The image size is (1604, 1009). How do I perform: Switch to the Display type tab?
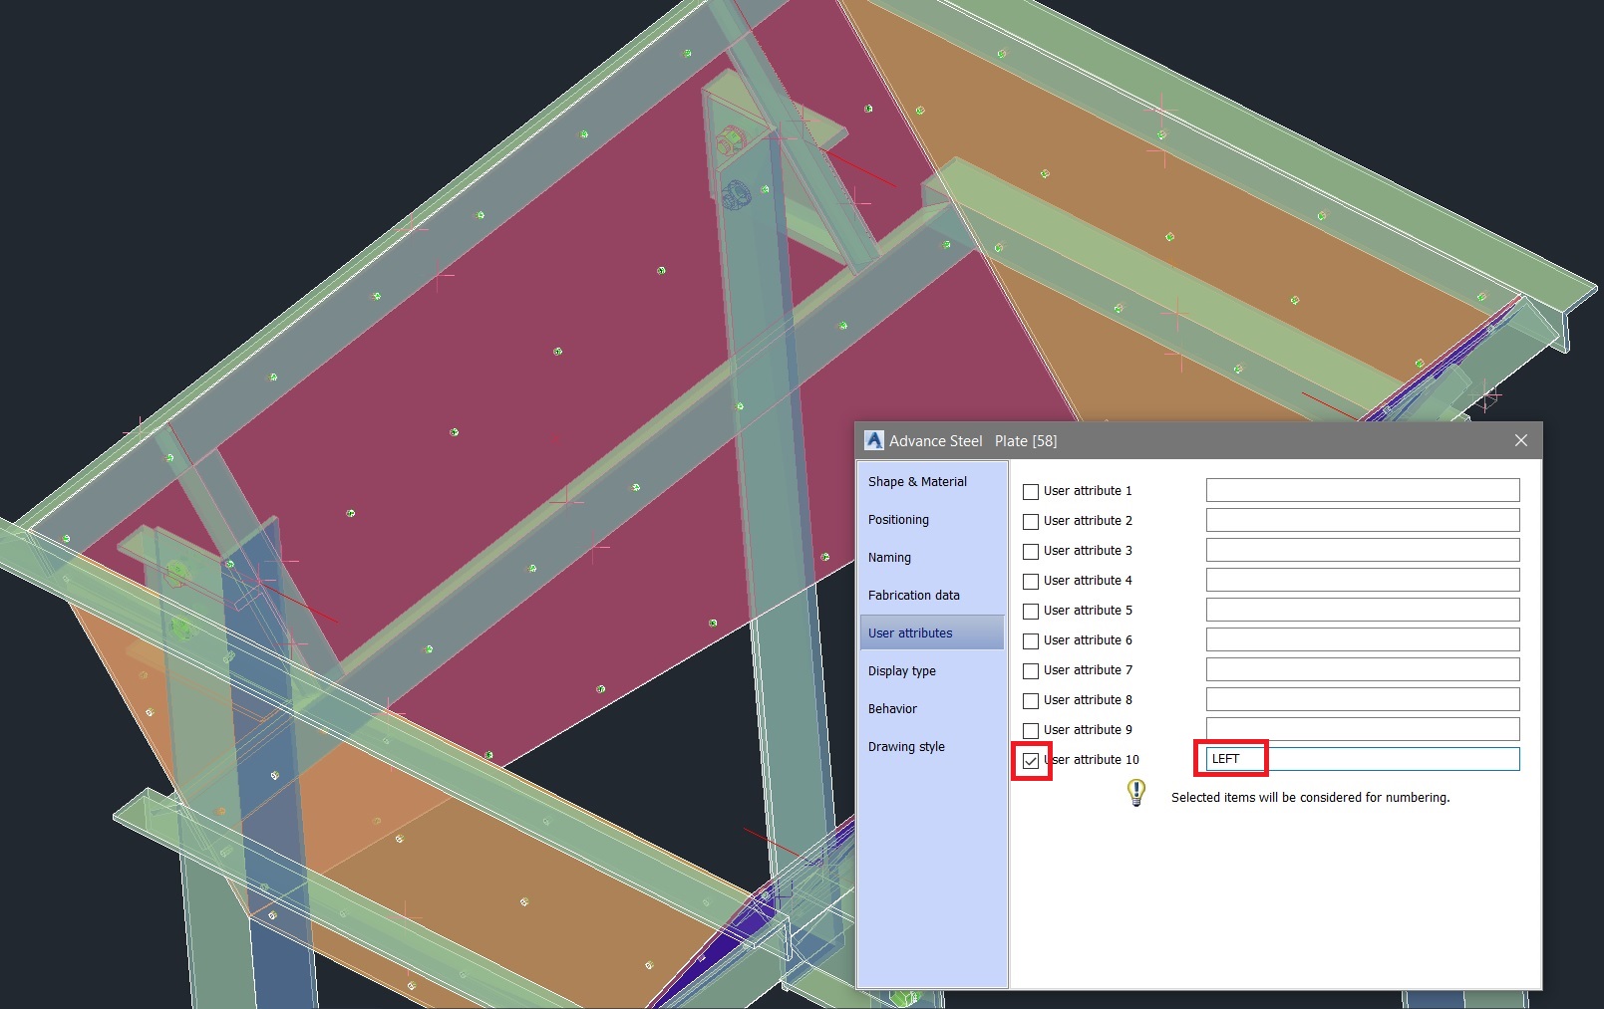coord(901,670)
